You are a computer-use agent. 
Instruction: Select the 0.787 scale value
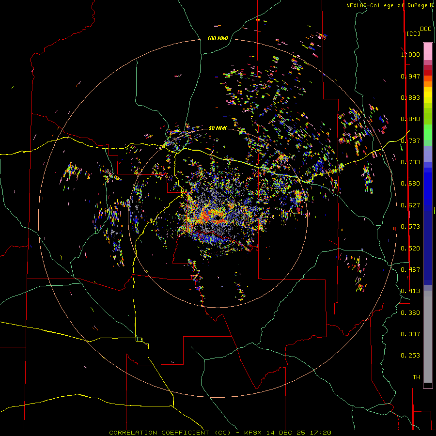coord(410,140)
